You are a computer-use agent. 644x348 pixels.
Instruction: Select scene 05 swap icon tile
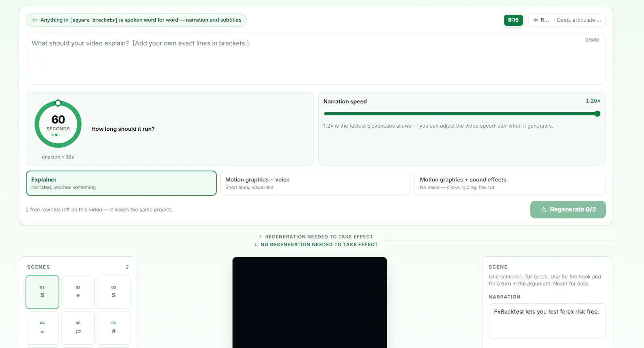click(x=78, y=328)
